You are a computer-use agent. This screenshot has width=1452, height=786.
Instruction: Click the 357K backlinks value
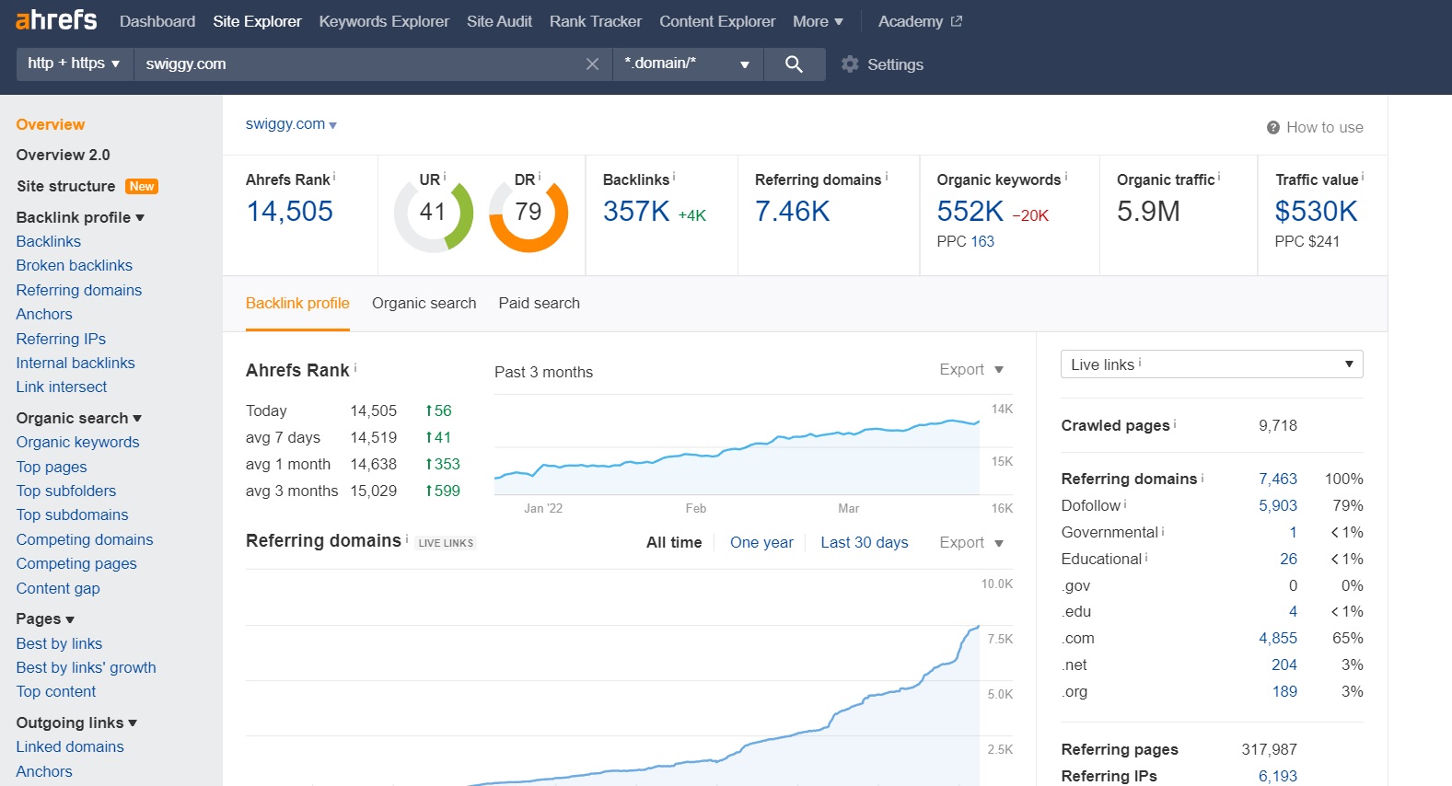click(x=636, y=212)
